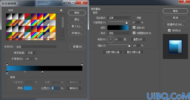Viewport: 190px width, 100px height.
Task: Click the 重置对齐 reset alignment button
Action: [138, 40]
